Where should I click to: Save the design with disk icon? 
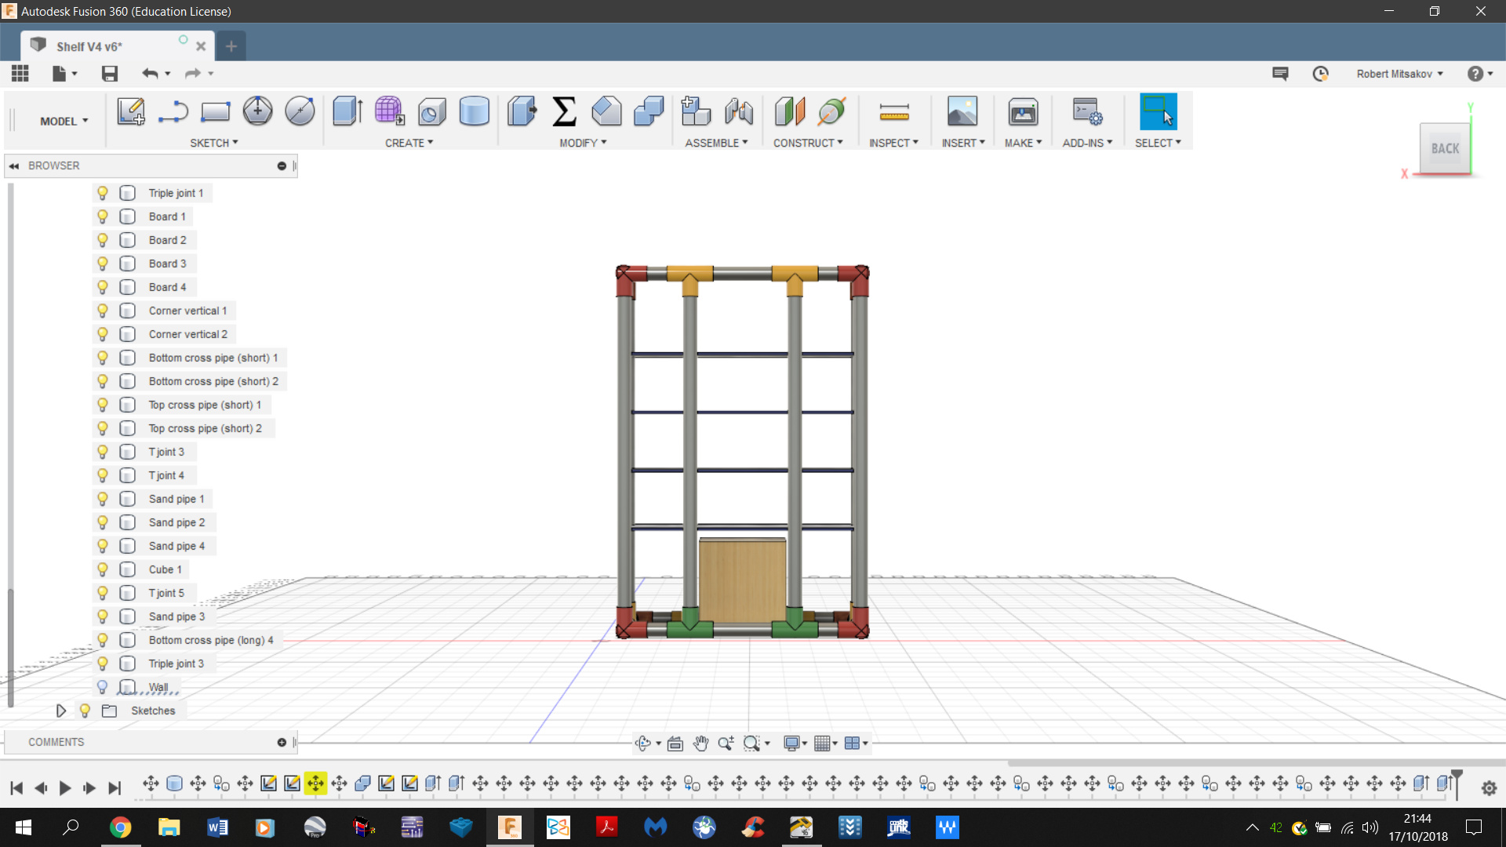pyautogui.click(x=110, y=73)
